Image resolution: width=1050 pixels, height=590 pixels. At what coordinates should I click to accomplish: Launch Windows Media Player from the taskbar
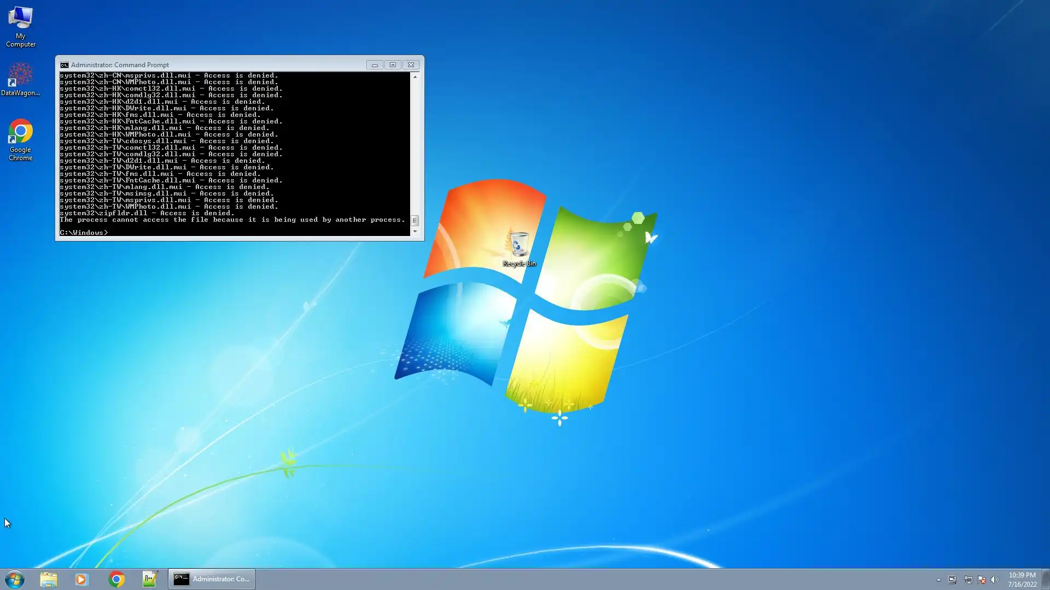coord(81,579)
